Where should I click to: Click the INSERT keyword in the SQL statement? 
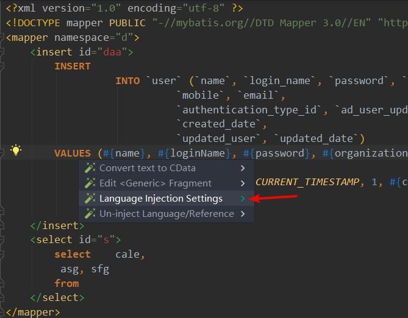(72, 66)
